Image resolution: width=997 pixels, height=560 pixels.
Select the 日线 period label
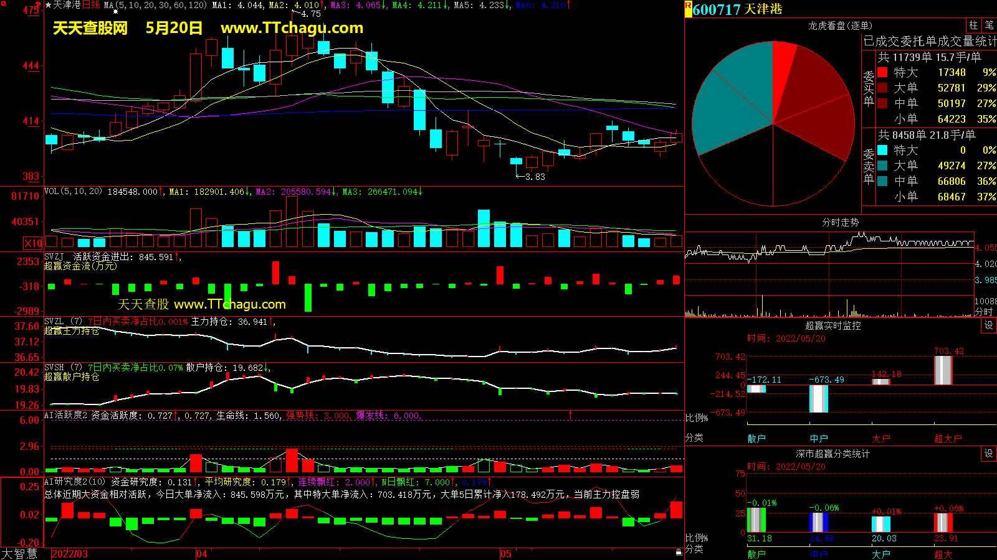(91, 5)
